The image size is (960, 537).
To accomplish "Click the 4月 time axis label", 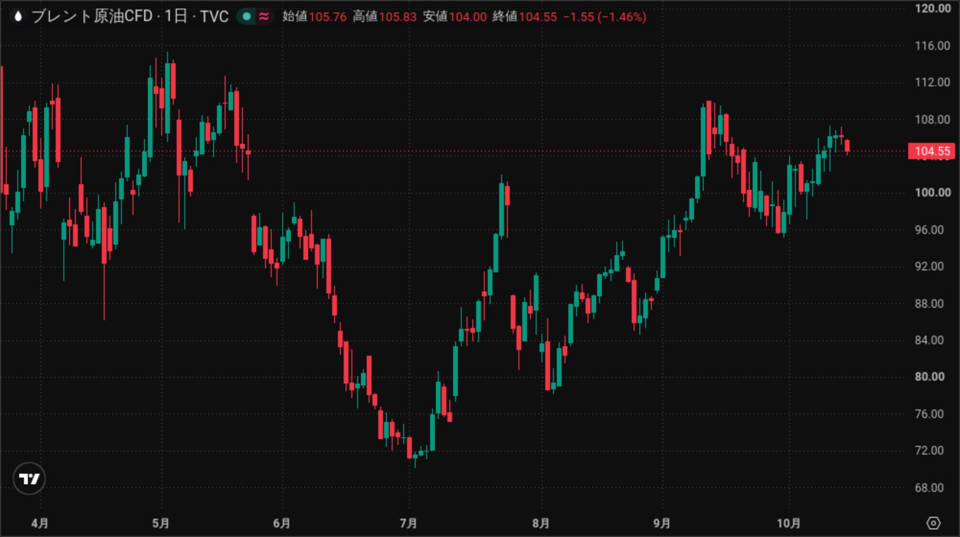I will (40, 523).
